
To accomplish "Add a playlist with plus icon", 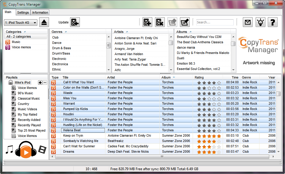I will [x=40, y=83].
